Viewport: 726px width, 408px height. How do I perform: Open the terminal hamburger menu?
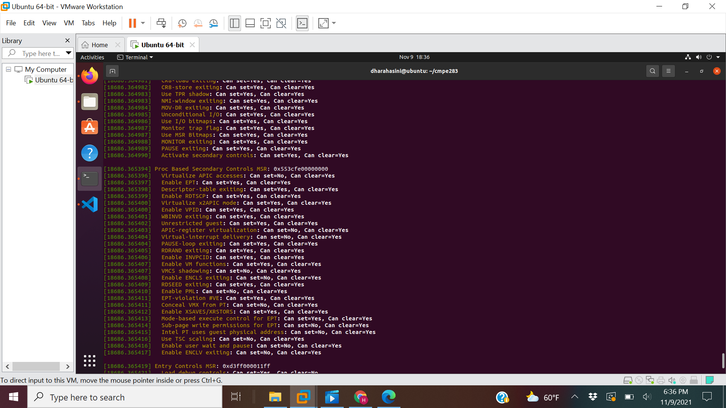click(668, 71)
